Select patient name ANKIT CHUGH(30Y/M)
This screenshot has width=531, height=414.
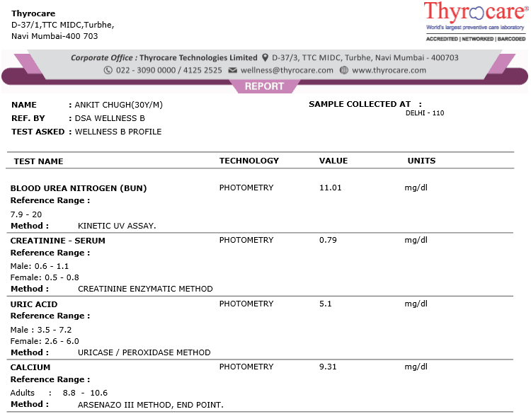tap(118, 105)
